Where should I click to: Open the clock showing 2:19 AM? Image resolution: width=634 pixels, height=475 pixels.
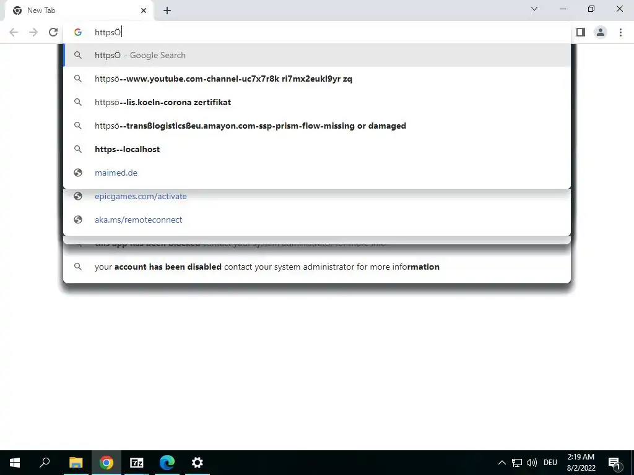(581, 463)
